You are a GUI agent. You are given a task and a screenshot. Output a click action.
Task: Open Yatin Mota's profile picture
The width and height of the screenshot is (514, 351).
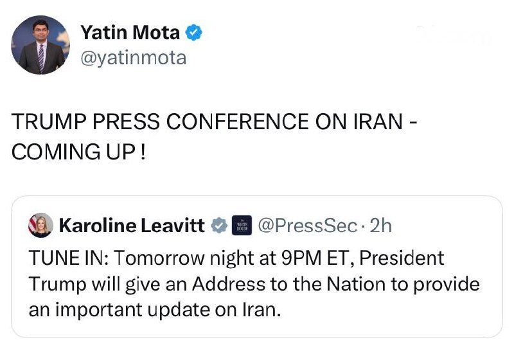pos(40,45)
